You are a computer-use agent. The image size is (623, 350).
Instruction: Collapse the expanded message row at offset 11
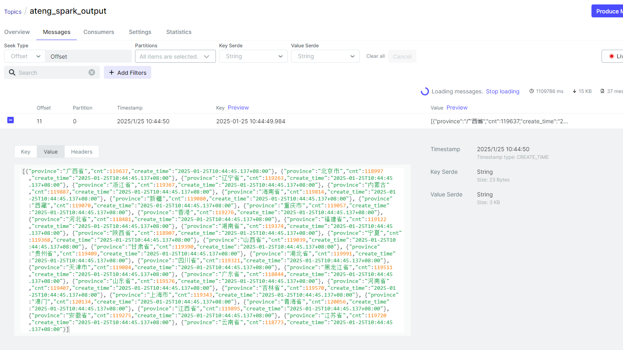[11, 120]
